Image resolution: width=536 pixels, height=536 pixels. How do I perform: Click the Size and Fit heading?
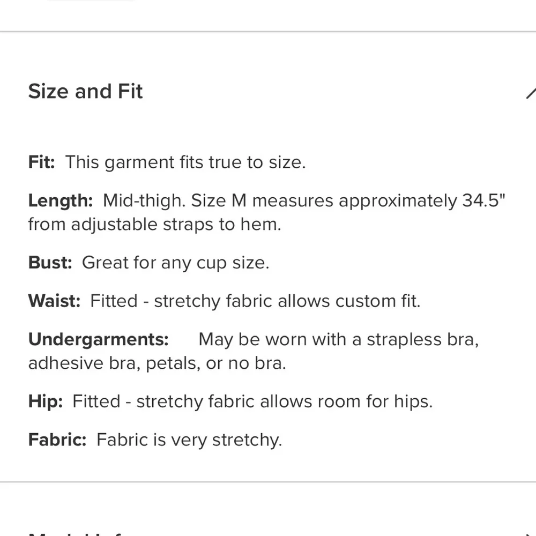[85, 91]
